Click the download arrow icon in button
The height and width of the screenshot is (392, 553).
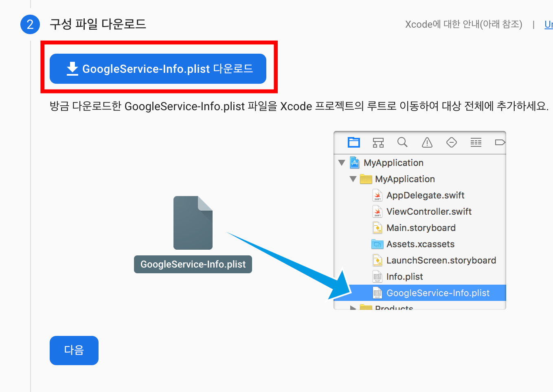[72, 69]
